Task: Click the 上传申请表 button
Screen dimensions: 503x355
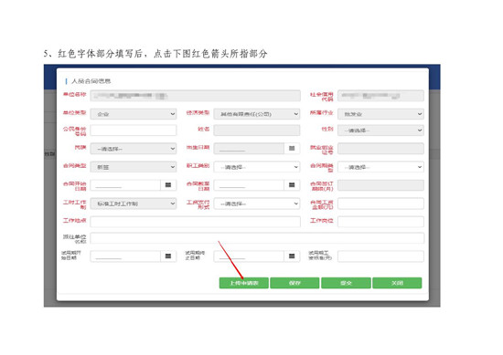Action: 244,283
